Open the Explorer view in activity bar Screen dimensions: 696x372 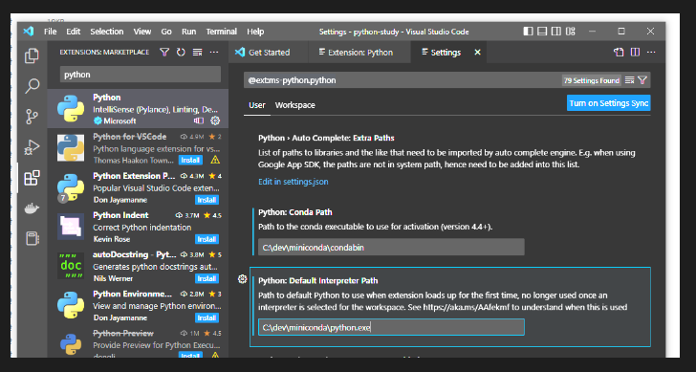pyautogui.click(x=32, y=55)
